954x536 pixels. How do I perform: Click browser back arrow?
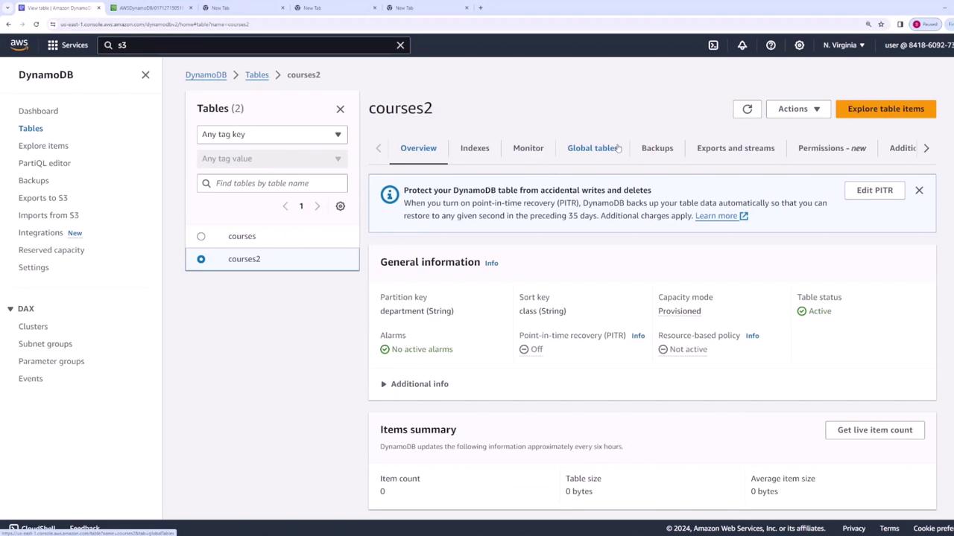click(8, 24)
